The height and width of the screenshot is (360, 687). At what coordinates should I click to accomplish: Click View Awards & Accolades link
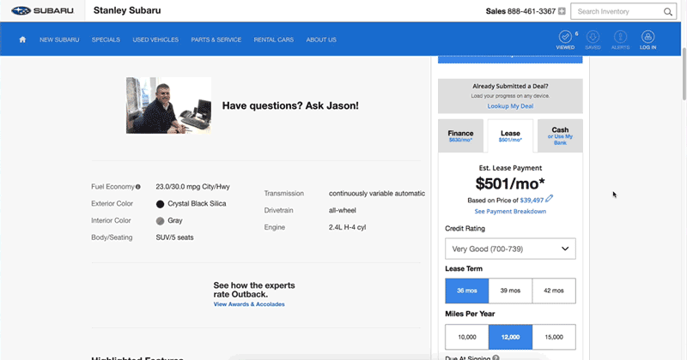point(249,304)
